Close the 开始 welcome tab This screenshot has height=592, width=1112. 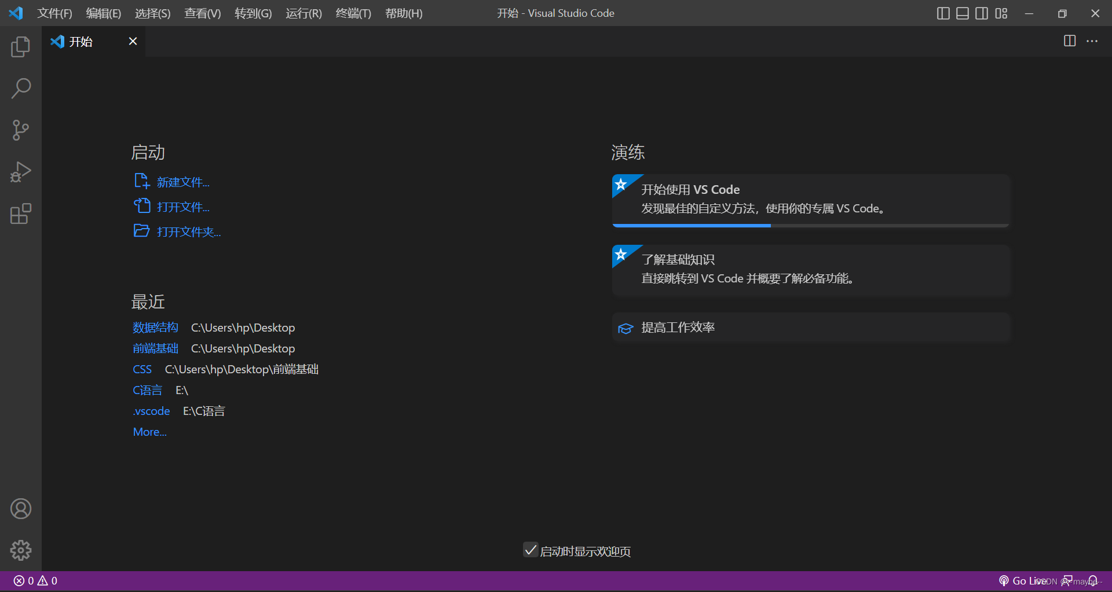[x=133, y=41]
